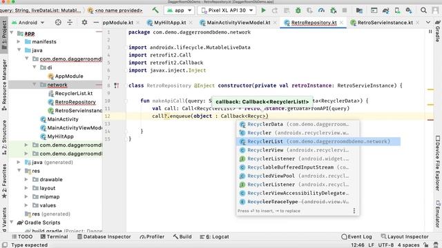Collapse the network package arrow
The image size is (442, 248).
35,85
